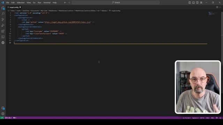The width and height of the screenshot is (223, 125).
Task: Click the status bar icon left of the bell
Action: (217, 118)
